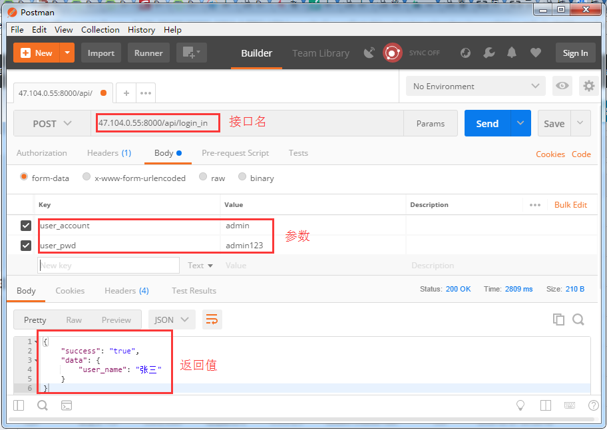Image resolution: width=607 pixels, height=430 pixels.
Task: Toggle line wrap icon in response
Action: [x=212, y=320]
